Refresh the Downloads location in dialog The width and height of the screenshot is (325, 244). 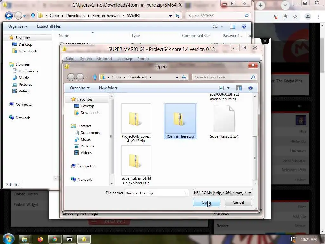[184, 77]
